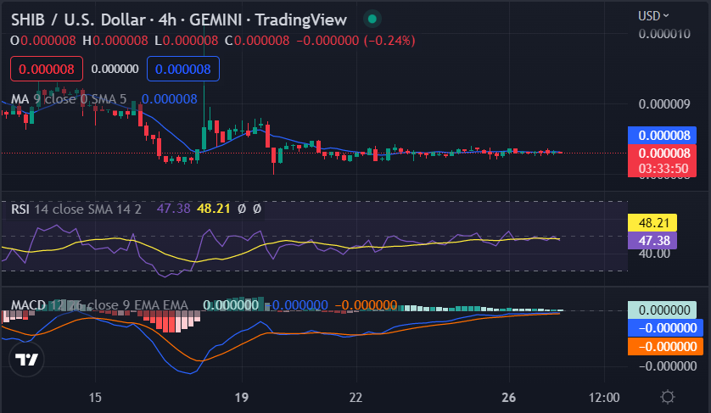The image size is (711, 413).
Task: Click the blue MACD line axis label
Action: tap(666, 327)
